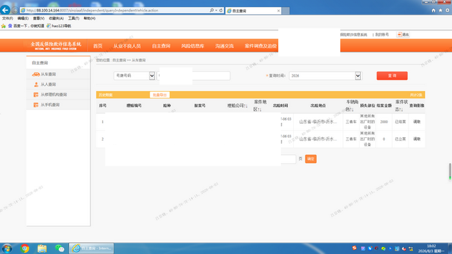The image size is (452, 254).
Task: Click the 从人查询 person icon in sidebar
Action: 36,84
